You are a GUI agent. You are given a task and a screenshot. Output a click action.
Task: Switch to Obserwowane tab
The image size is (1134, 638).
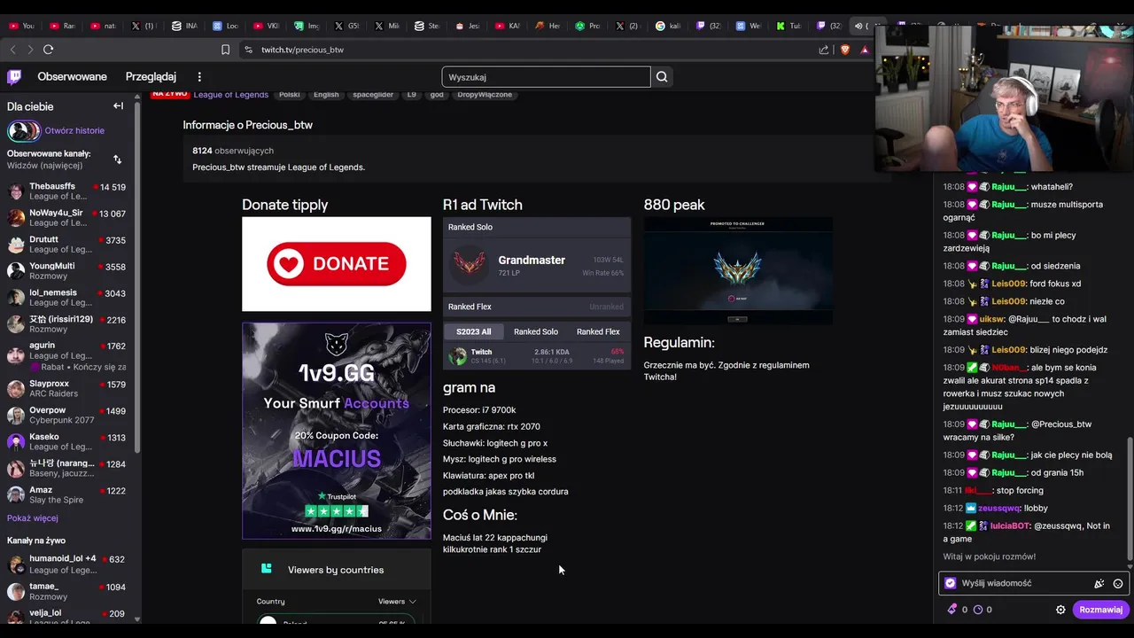pos(73,77)
